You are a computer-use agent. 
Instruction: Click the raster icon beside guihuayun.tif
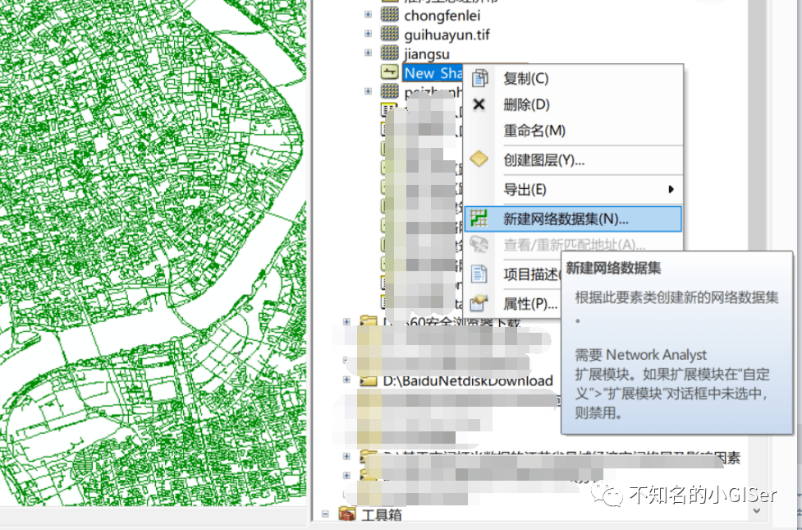tap(388, 35)
